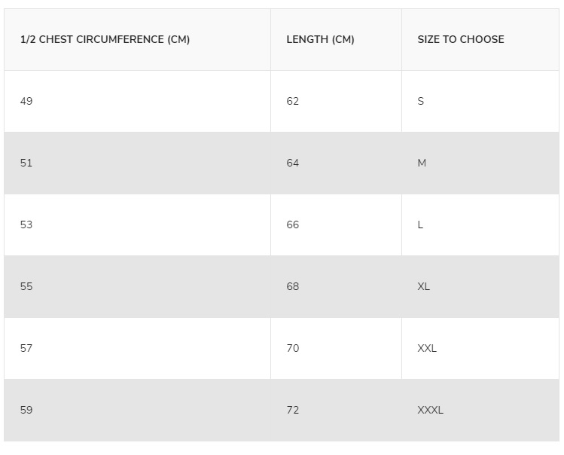
Task: Select chest value 53 cell
Action: pyautogui.click(x=137, y=225)
